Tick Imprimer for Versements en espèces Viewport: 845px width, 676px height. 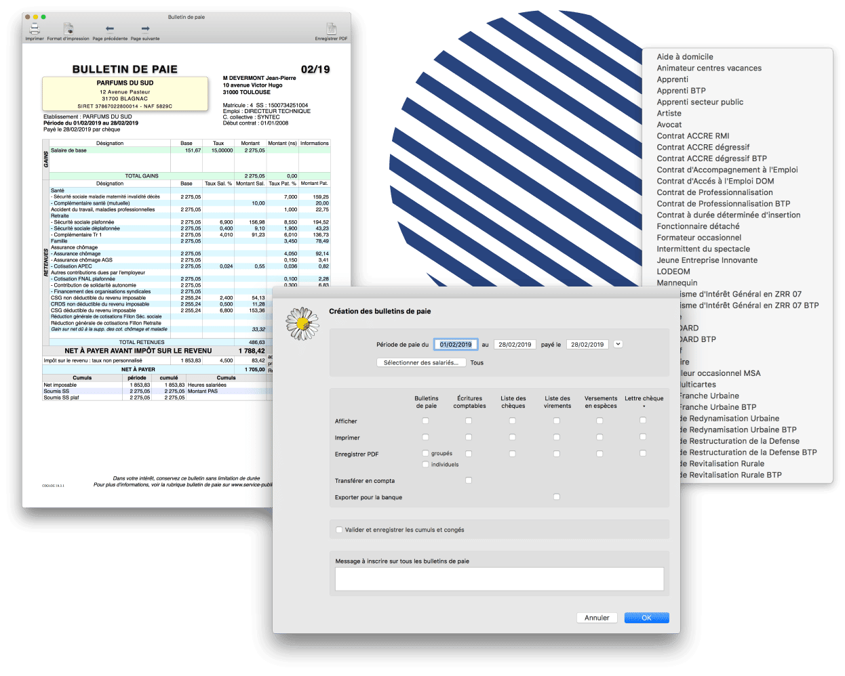click(x=600, y=437)
